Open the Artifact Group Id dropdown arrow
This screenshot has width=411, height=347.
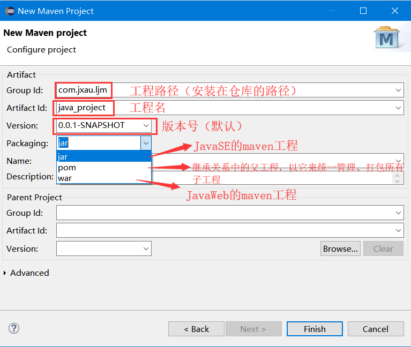click(398, 90)
